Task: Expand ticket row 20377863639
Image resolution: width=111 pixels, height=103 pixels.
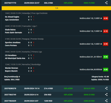Action: coord(56,101)
